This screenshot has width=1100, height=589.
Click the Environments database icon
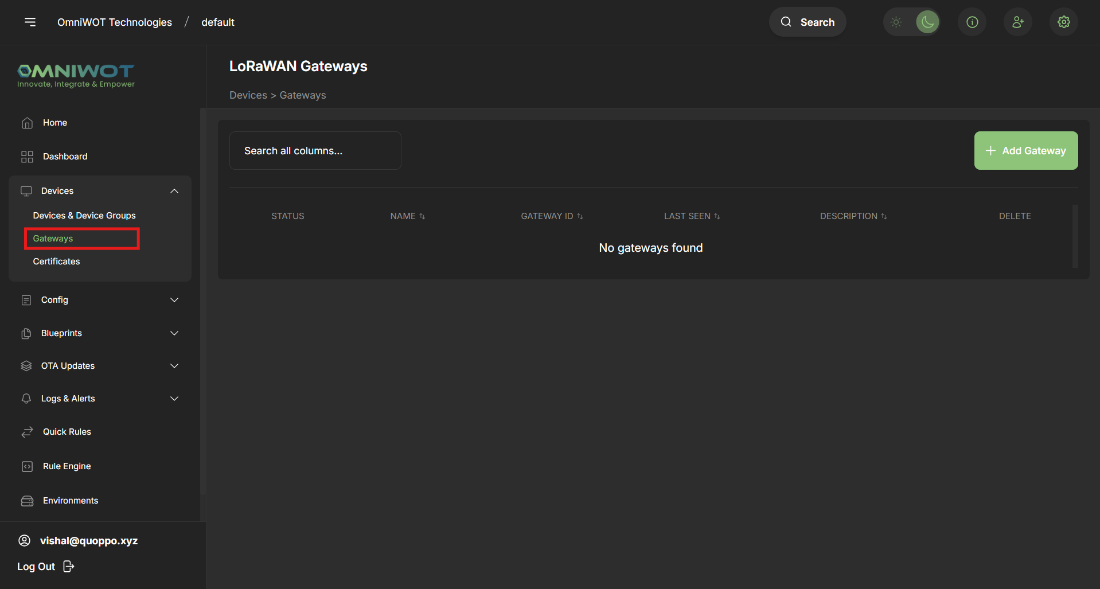pos(27,501)
